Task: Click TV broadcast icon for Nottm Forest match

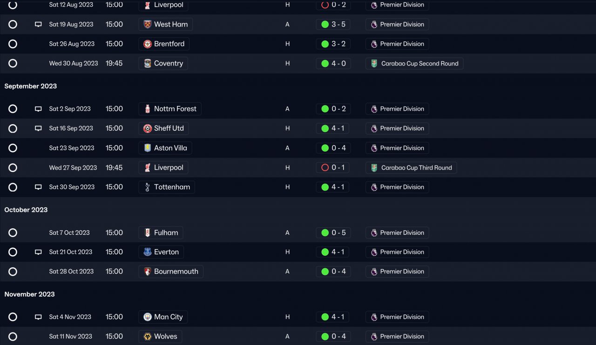Action: click(38, 109)
